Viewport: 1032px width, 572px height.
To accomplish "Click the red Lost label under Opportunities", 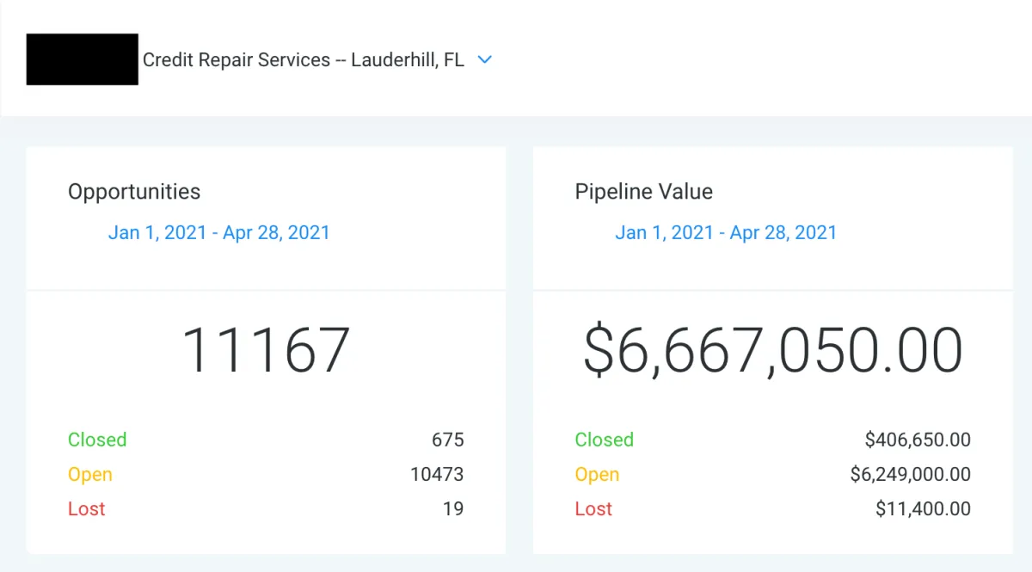I will [x=87, y=508].
